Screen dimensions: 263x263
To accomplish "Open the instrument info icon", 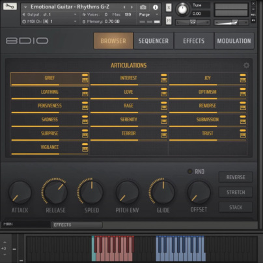I will click(156, 7).
